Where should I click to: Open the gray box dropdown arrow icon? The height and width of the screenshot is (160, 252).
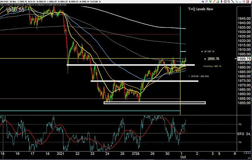[229, 2]
